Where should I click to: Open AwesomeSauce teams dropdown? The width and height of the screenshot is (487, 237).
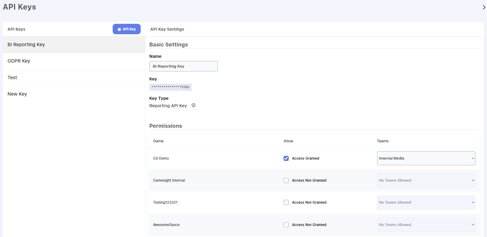coord(426,225)
